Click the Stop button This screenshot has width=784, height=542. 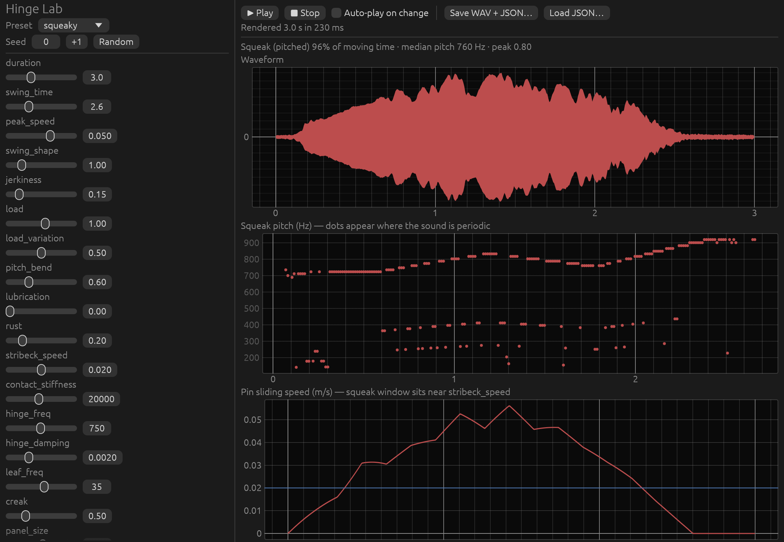coord(305,13)
